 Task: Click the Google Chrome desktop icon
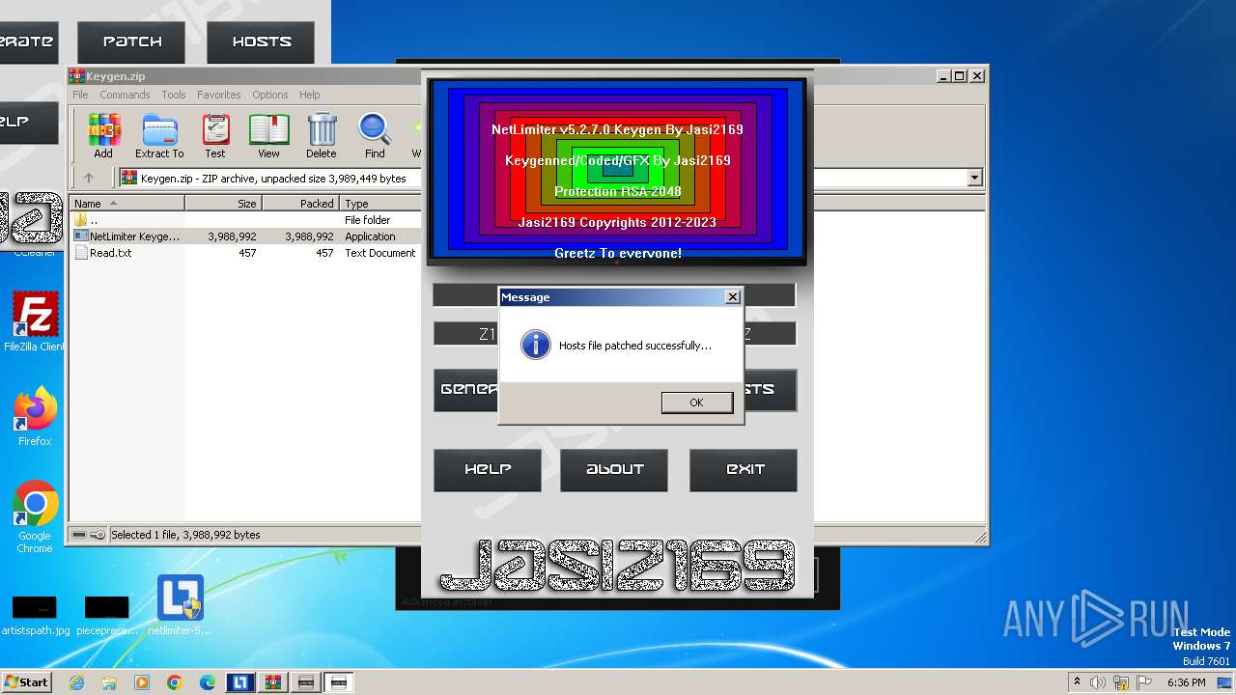(35, 517)
